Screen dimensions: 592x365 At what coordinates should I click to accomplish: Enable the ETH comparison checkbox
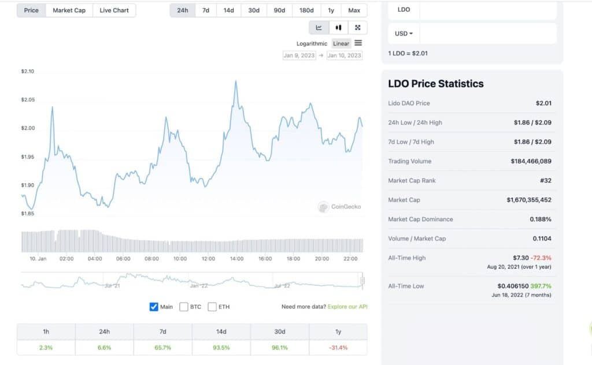pos(212,307)
